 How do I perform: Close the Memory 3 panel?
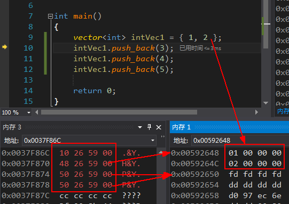159,127
